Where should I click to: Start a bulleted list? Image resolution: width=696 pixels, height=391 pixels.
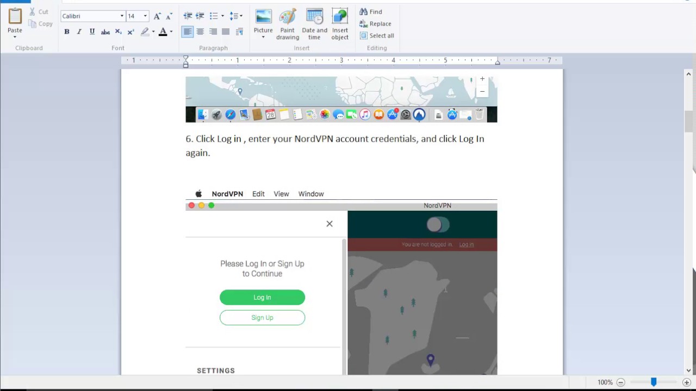(x=214, y=16)
